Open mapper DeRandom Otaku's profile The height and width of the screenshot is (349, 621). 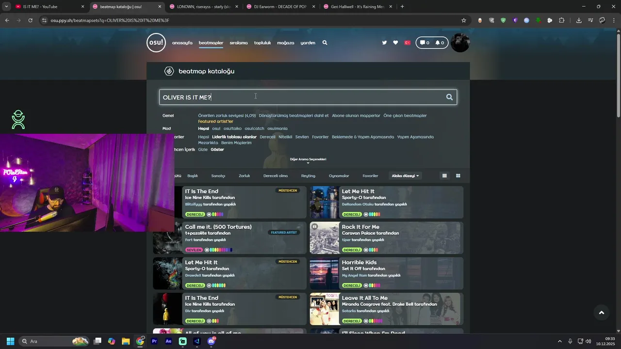[x=358, y=204]
